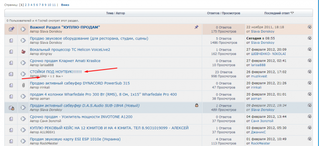
Task: Click last-post icon on Вокальный процессор row
Action: coord(310,49)
